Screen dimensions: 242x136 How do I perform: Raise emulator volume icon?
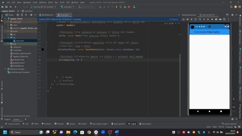[188, 19]
